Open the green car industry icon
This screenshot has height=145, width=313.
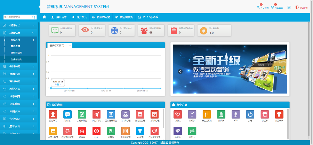192,131
